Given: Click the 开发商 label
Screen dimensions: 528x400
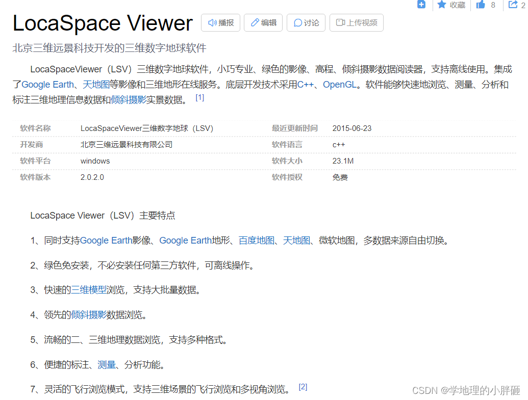Looking at the screenshot, I should click(x=31, y=145).
